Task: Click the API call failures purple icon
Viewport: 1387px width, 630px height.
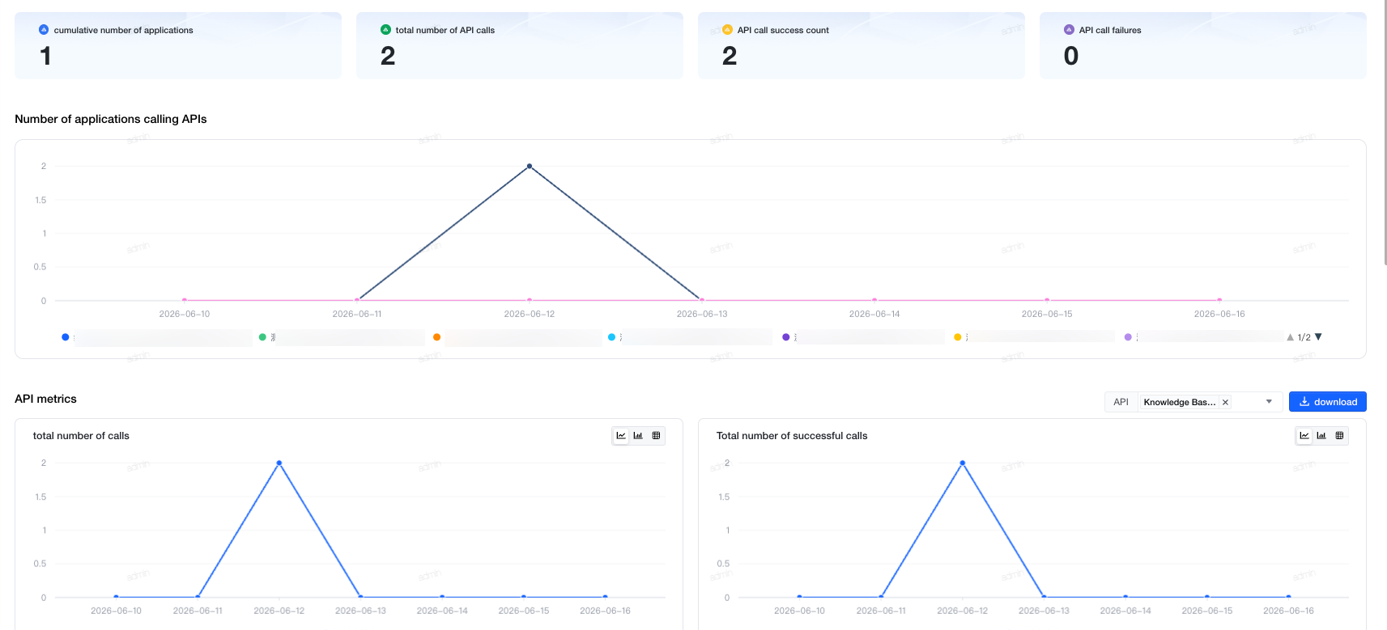Action: point(1069,30)
